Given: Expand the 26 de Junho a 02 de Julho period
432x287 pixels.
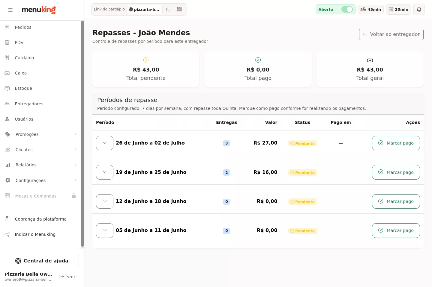Looking at the screenshot, I should pos(105,143).
